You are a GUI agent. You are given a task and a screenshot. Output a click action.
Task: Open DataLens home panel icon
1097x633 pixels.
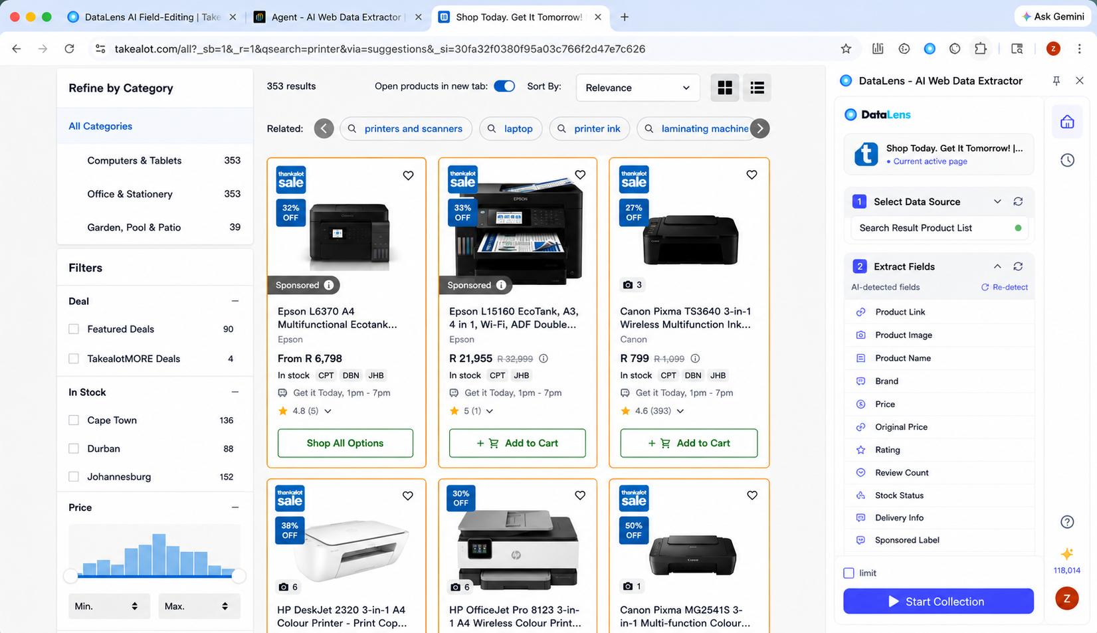coord(1067,122)
